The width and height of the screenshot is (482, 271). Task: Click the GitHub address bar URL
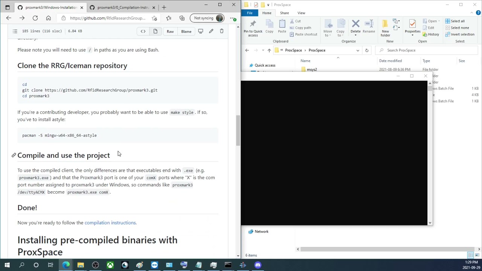(107, 18)
